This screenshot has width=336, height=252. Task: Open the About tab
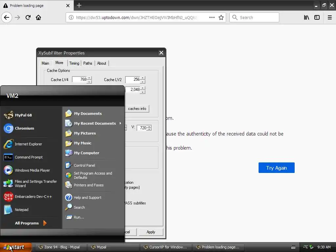pyautogui.click(x=102, y=63)
